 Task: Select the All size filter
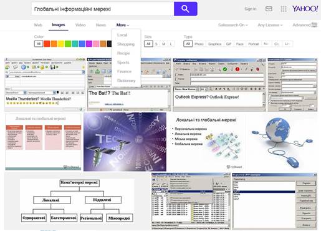tap(148, 44)
